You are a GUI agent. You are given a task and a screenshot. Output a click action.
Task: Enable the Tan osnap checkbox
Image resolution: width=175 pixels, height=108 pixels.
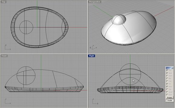pyautogui.click(x=167, y=89)
